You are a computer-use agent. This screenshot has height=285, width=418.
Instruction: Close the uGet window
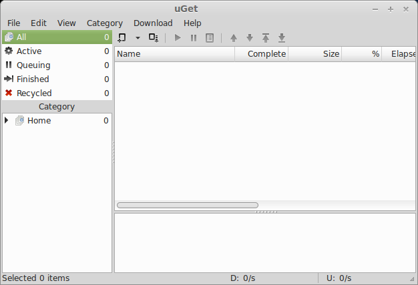pos(406,9)
